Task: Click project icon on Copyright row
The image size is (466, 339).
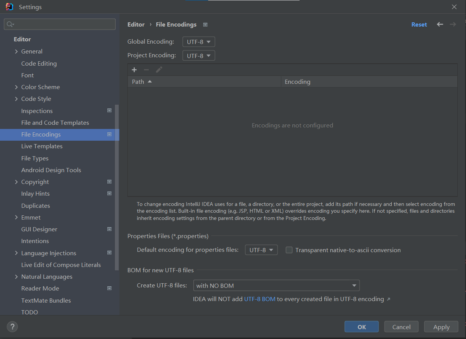Action: point(109,182)
